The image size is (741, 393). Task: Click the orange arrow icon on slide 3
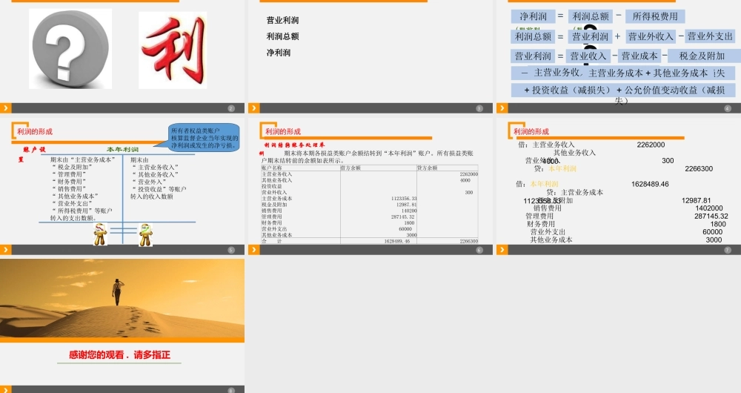[253, 108]
